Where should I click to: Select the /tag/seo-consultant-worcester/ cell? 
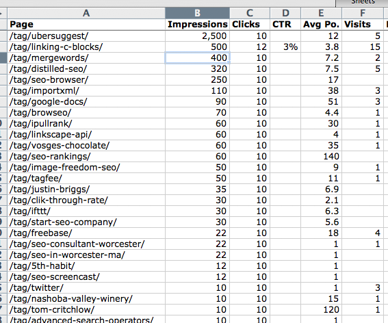coord(86,244)
